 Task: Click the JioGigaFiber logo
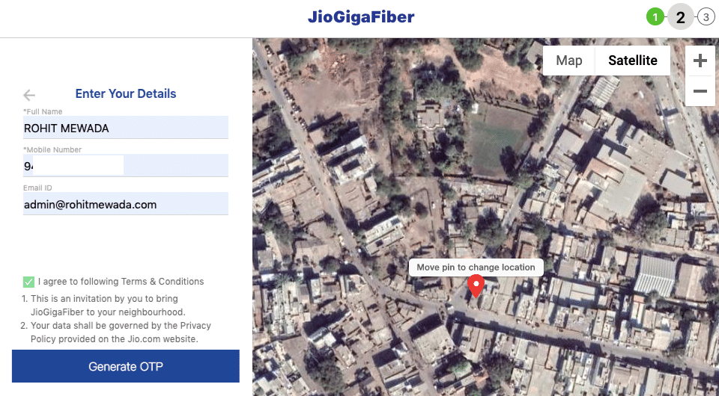click(x=361, y=17)
